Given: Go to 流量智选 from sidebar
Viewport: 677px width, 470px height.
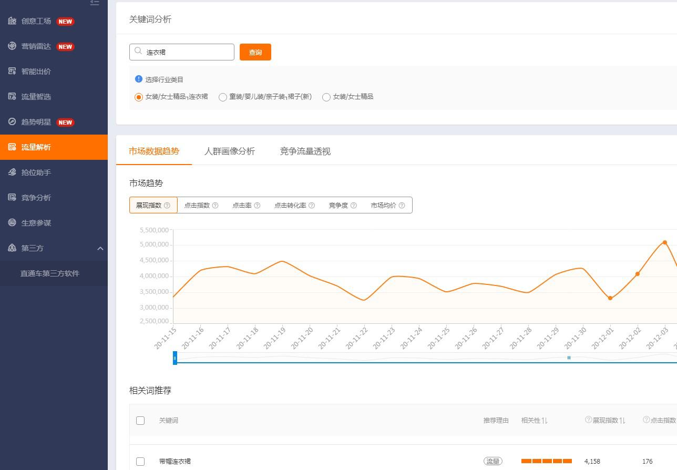Looking at the screenshot, I should 37,97.
